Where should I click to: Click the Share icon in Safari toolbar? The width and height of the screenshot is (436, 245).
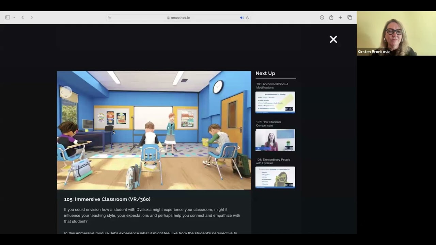[x=331, y=17]
